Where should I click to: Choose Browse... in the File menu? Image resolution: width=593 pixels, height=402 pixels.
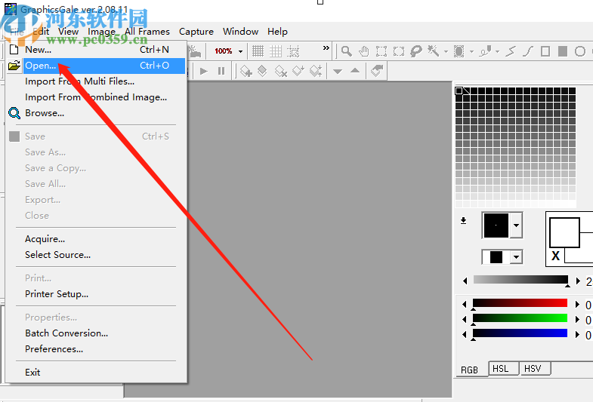point(96,113)
